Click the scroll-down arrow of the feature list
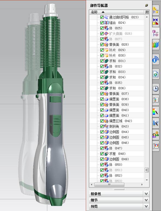This screenshot has width=161, height=211. coord(147,180)
